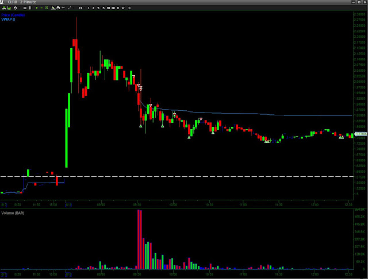Click the horizontal double-arrow icon
The width and height of the screenshot is (368, 279).
pos(80,8)
